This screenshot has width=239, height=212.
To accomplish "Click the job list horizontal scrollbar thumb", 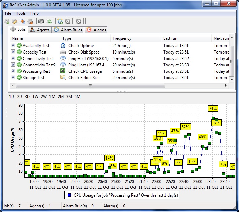I will (x=90, y=85).
